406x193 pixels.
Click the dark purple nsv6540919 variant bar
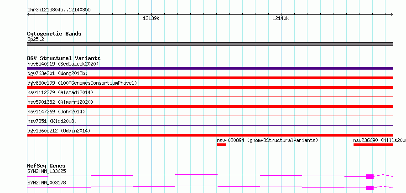(210, 68)
